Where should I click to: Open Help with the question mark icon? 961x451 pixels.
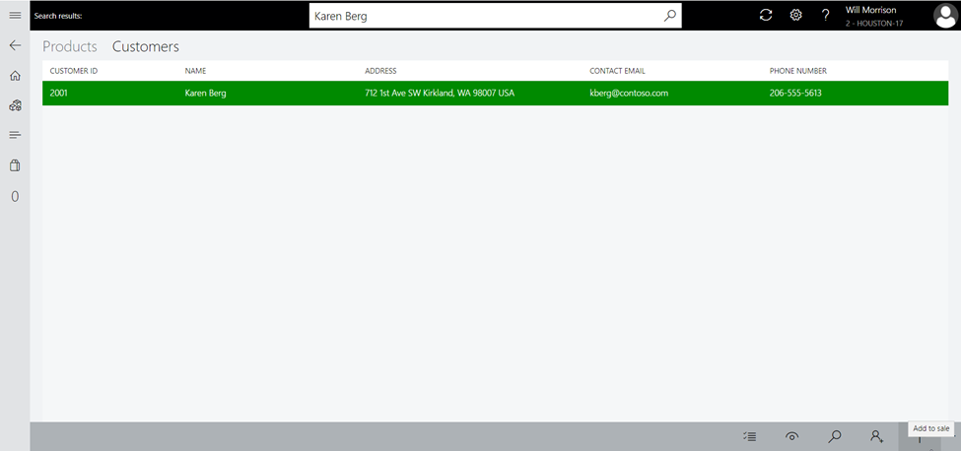826,15
